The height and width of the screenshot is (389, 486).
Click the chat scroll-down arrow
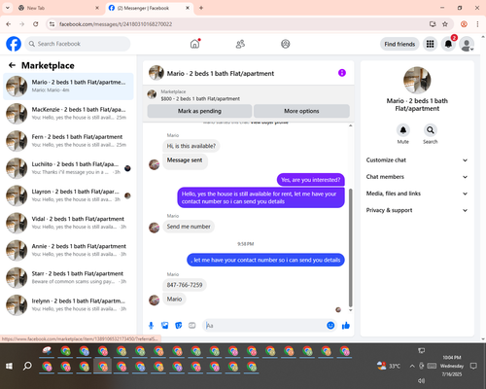(x=350, y=310)
